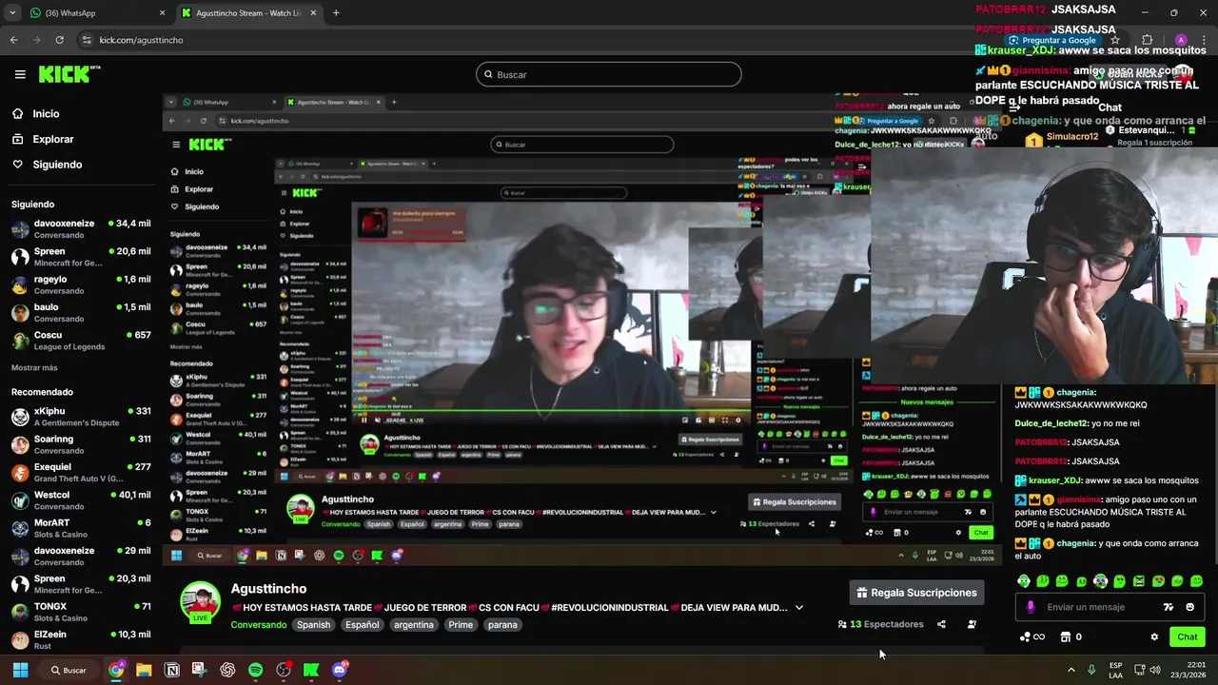Screen dimensions: 1218x685
Task: Open Spotify from the taskbar
Action: (255, 670)
